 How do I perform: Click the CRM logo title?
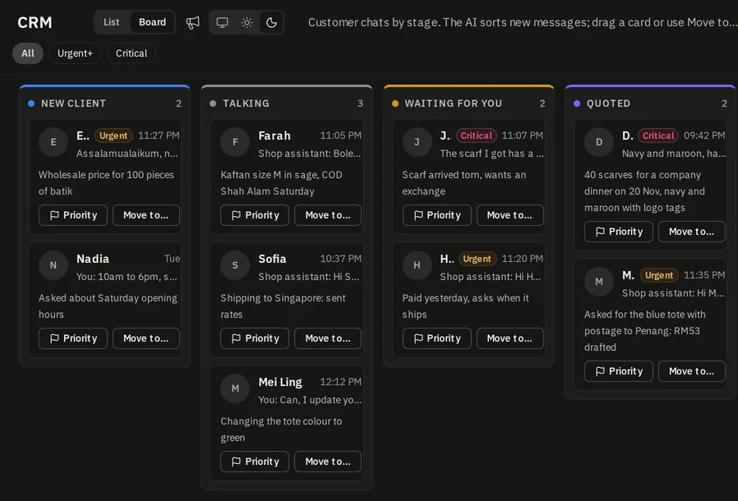pos(35,22)
